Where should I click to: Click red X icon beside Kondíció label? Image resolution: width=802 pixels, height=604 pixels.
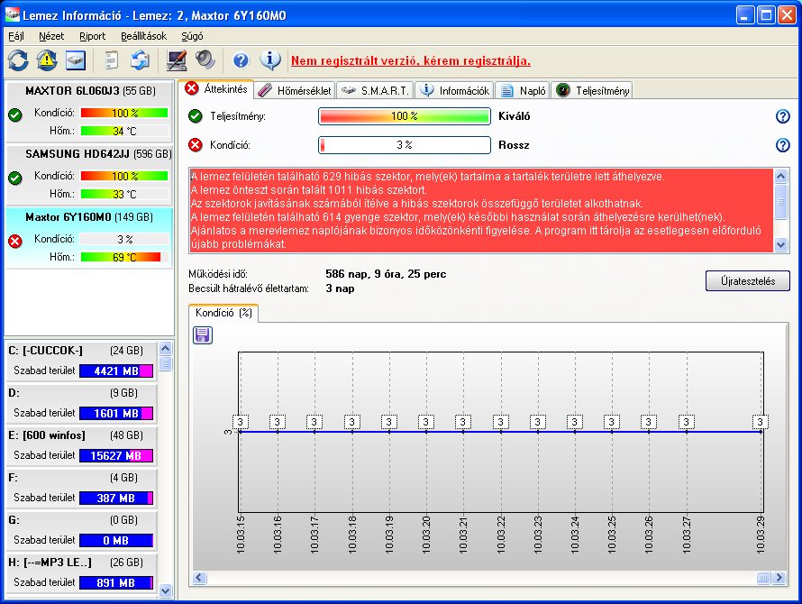196,145
